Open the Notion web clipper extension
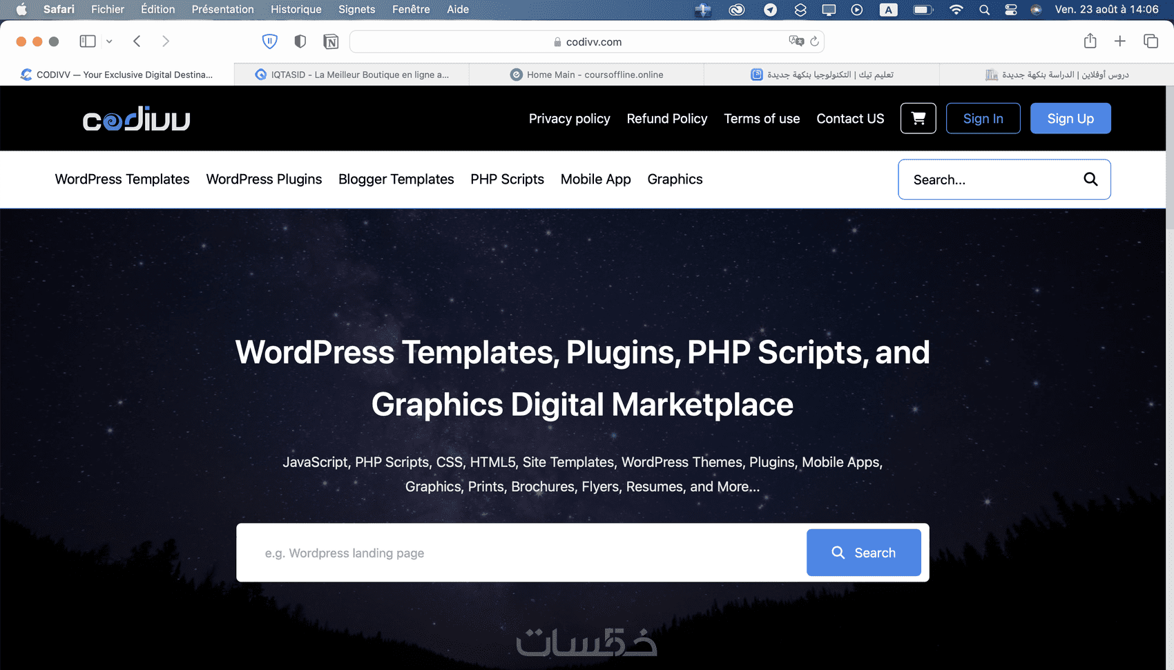 (331, 41)
